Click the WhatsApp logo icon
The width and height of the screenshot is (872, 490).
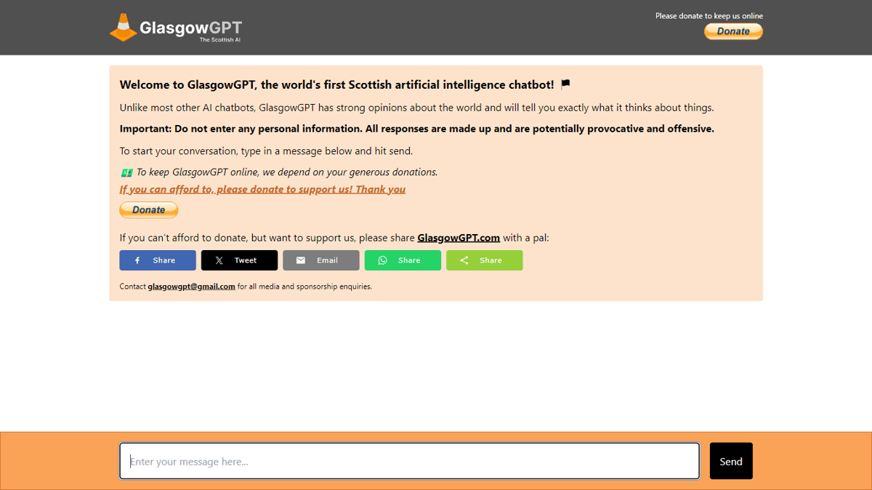point(382,260)
